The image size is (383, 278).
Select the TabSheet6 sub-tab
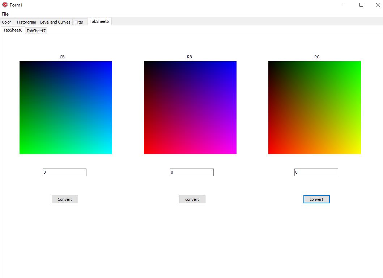pos(13,30)
